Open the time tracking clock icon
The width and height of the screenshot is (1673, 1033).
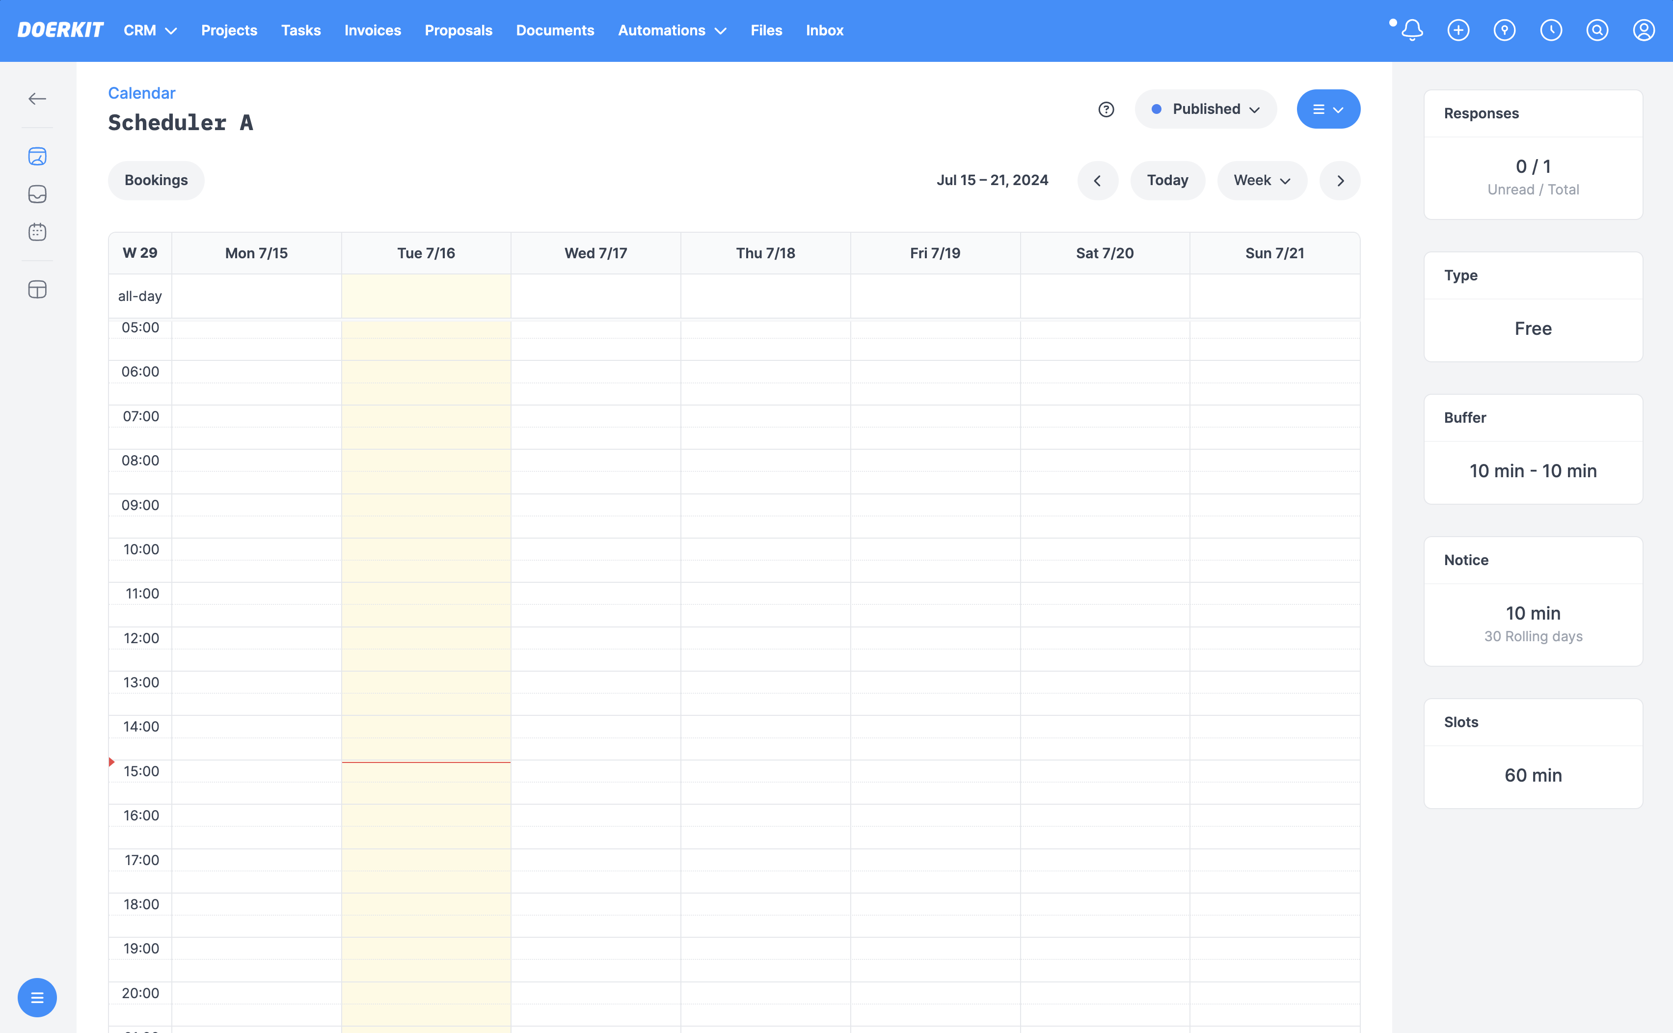[x=1551, y=30]
